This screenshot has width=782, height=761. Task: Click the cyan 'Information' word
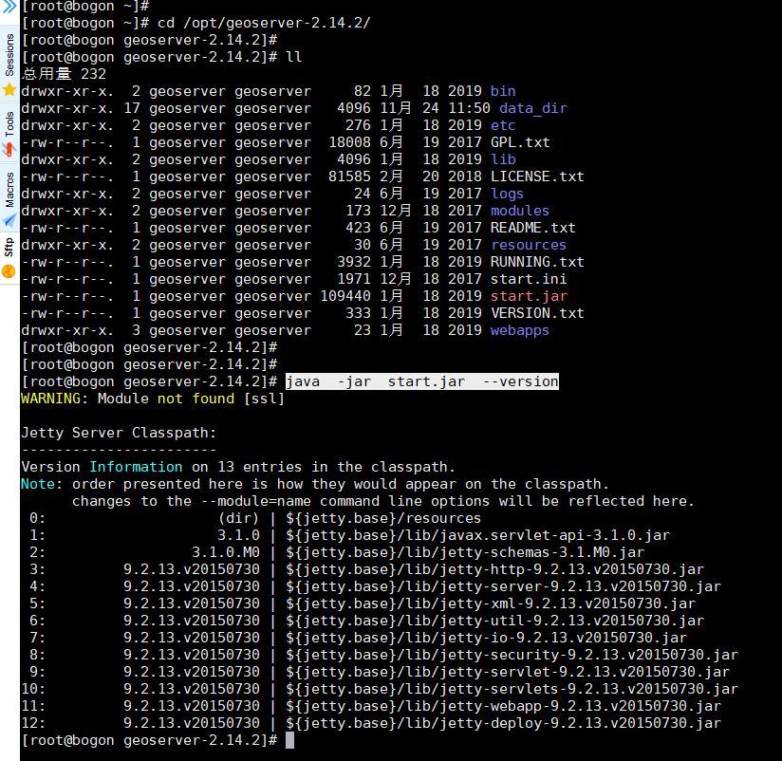point(136,467)
